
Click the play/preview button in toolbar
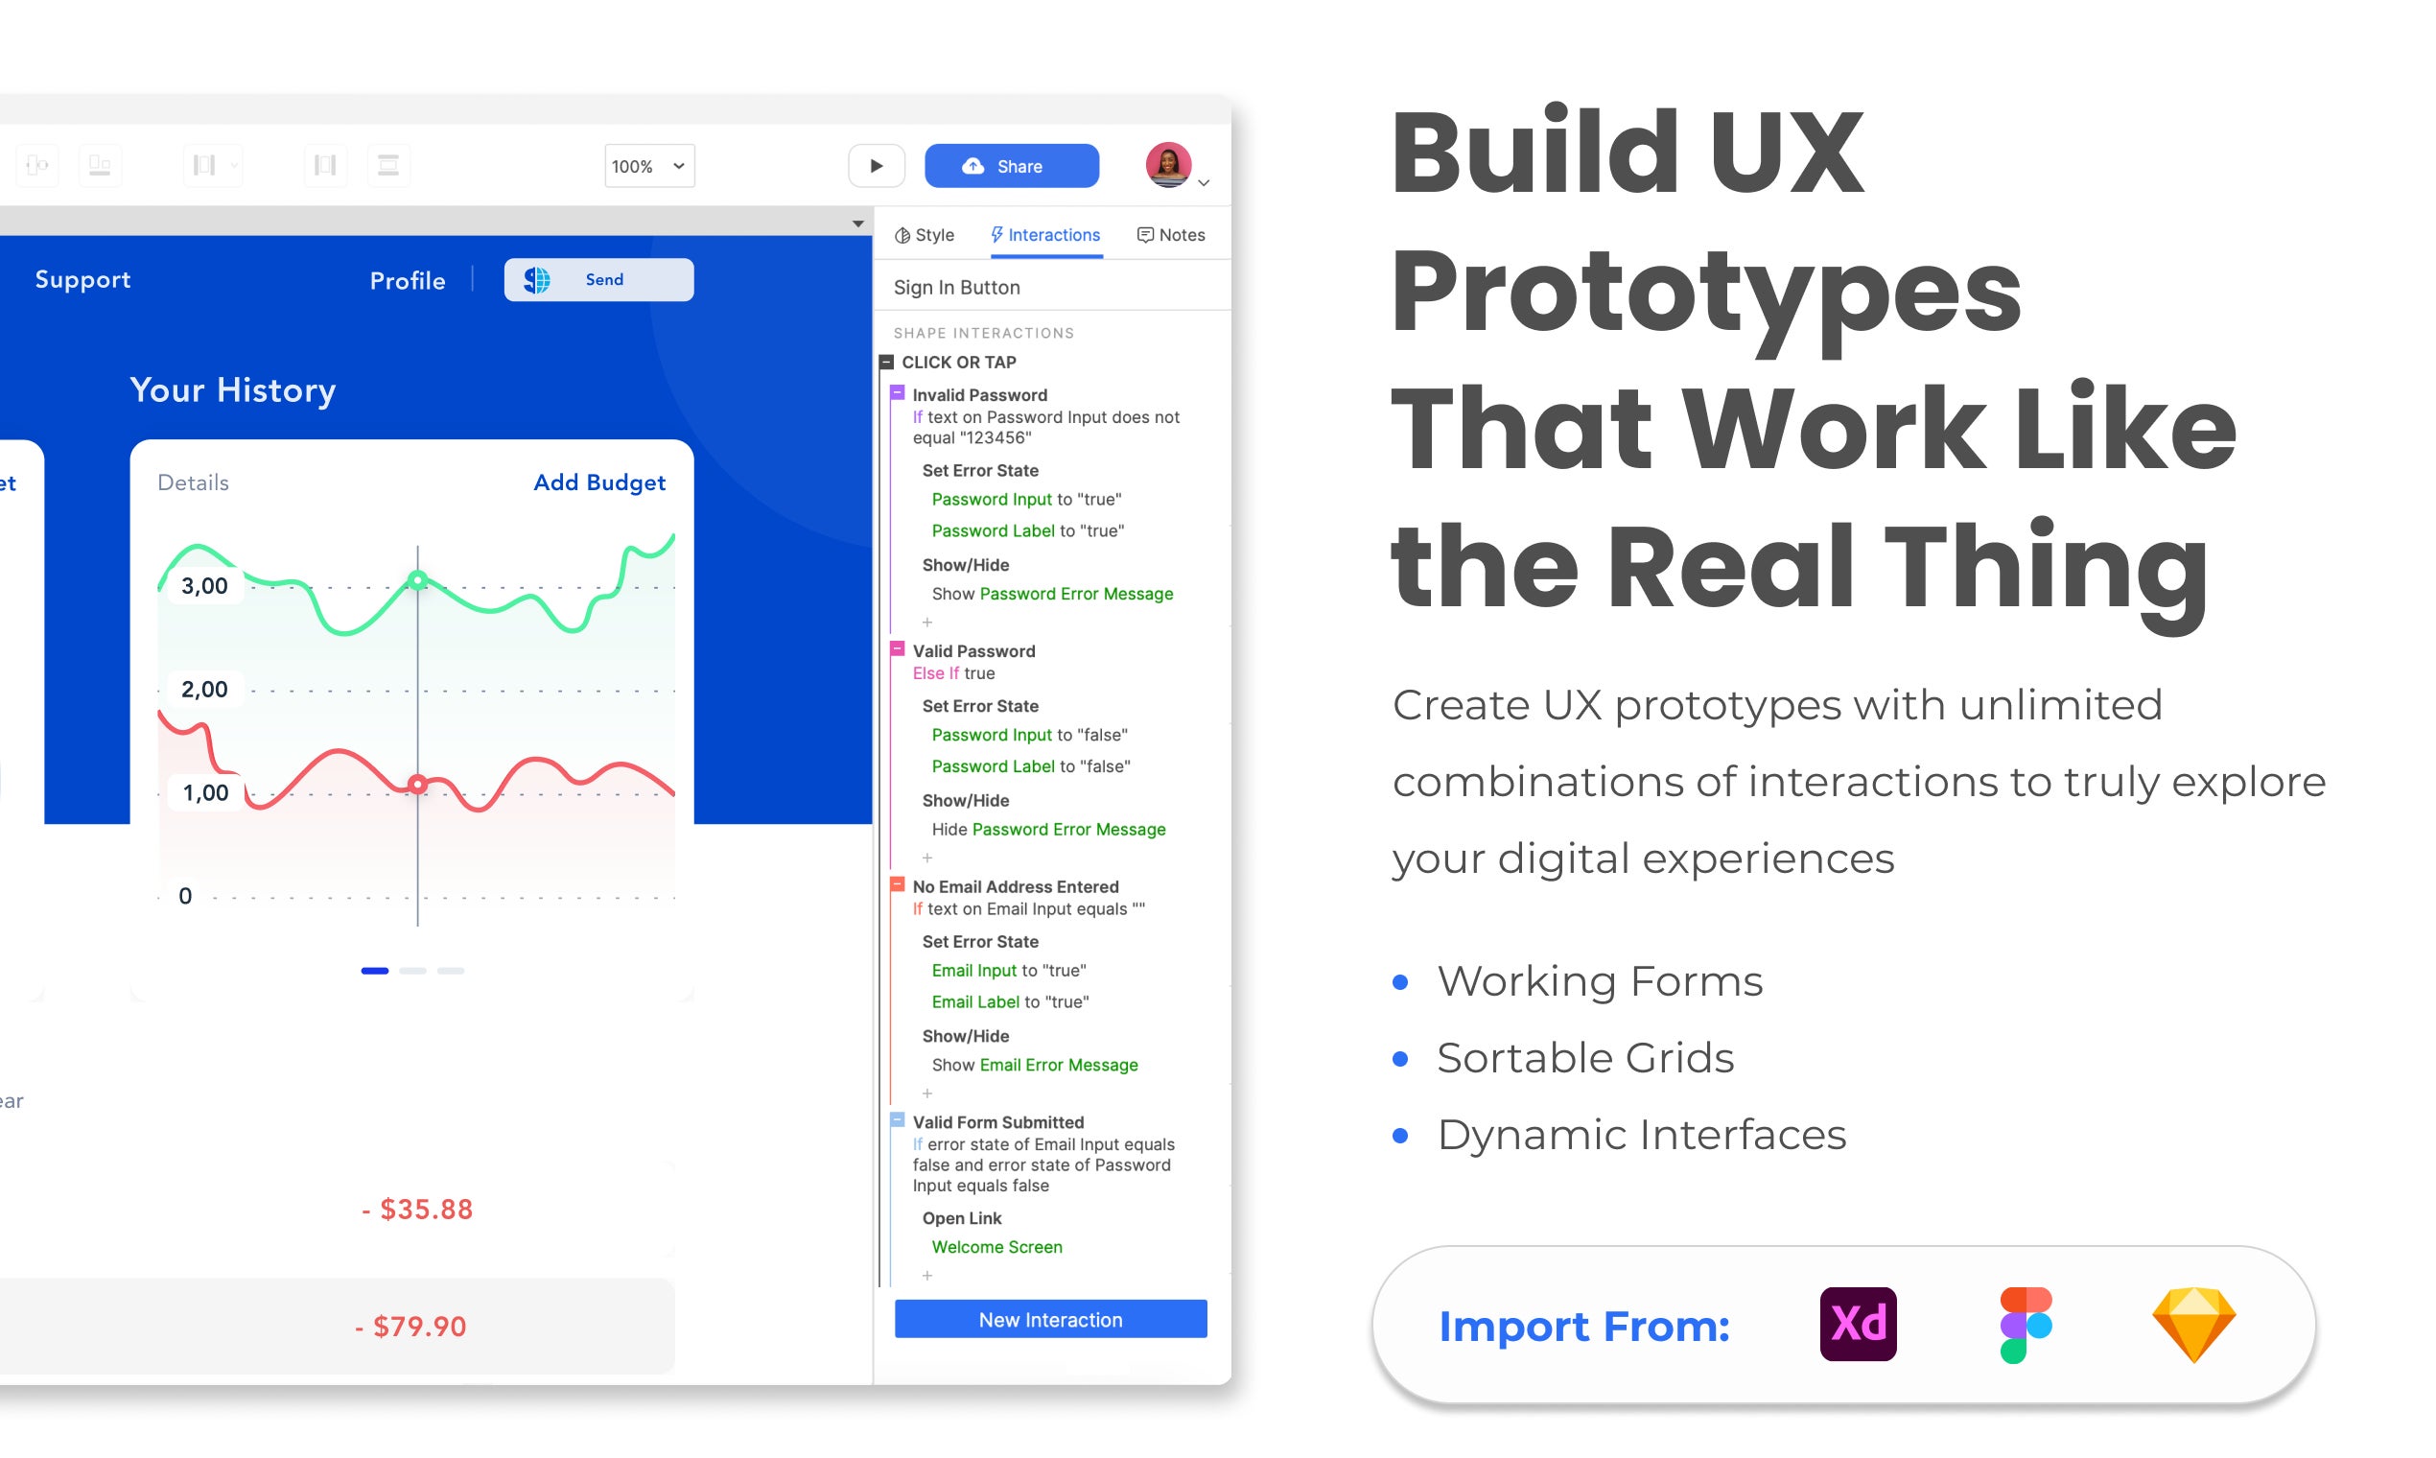875,163
